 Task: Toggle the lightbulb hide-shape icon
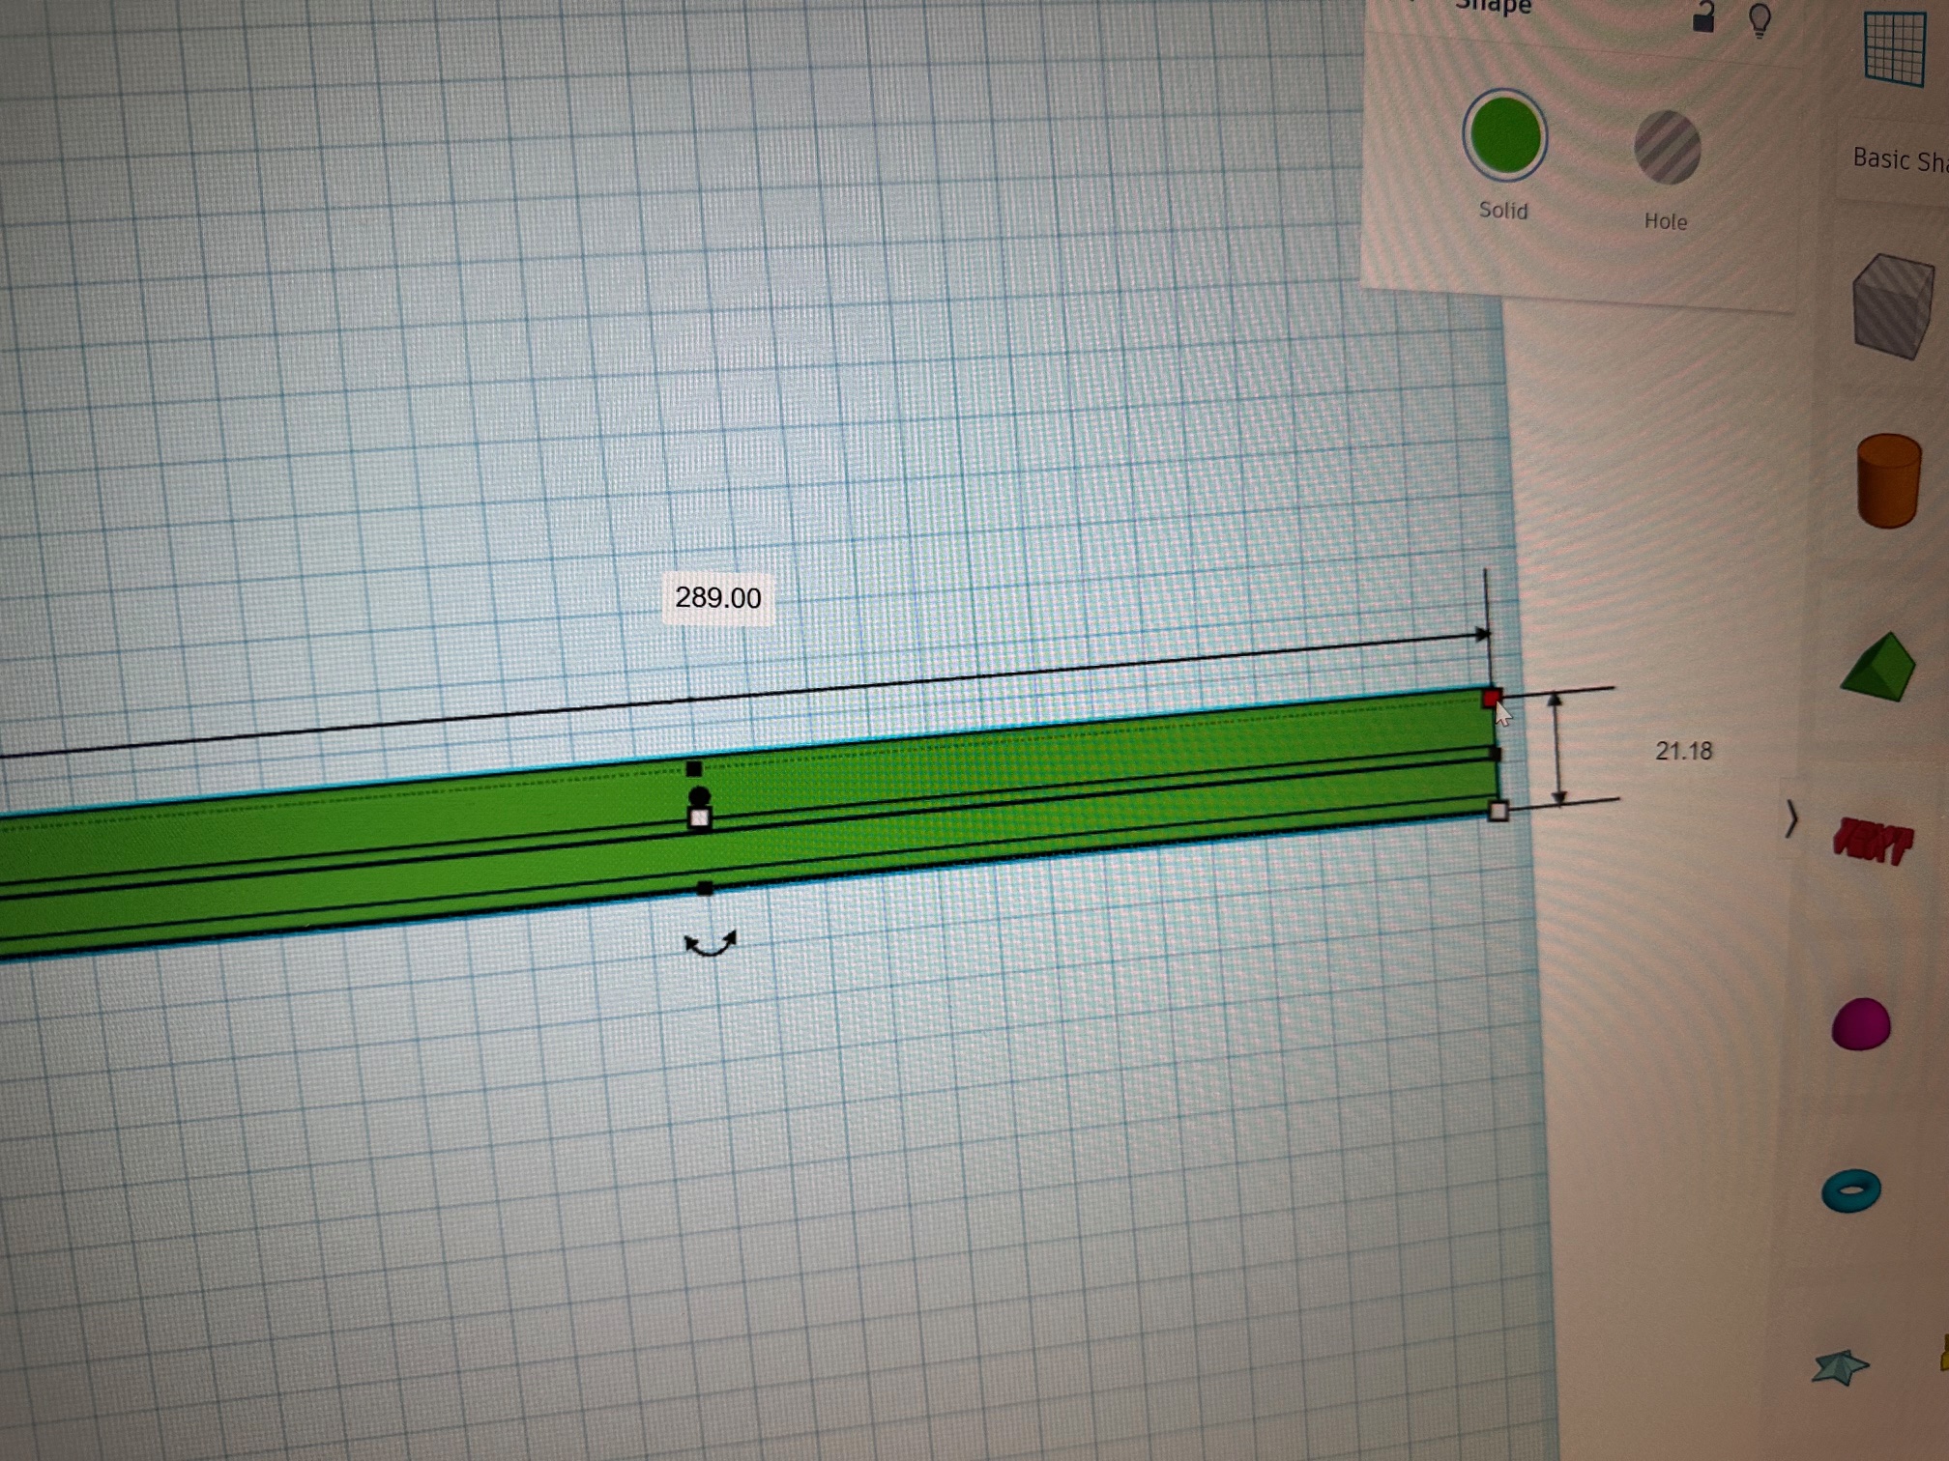[1760, 19]
